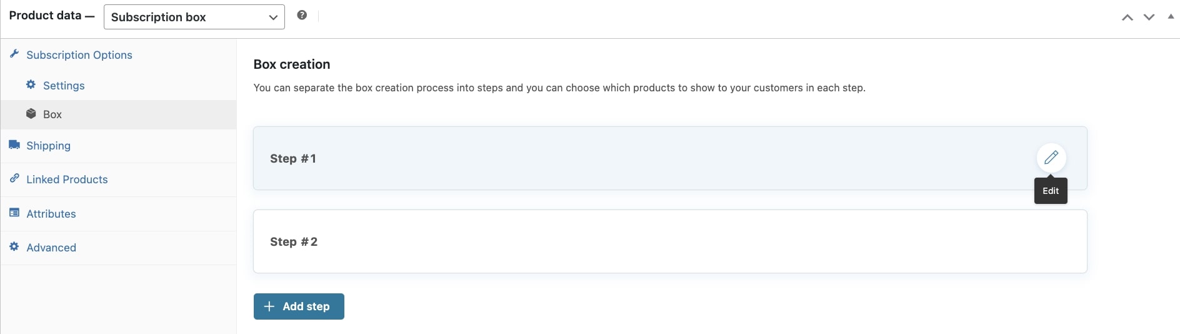Click the wrench icon beside Subscription Options
Viewport: 1180px width, 334px height.
pyautogui.click(x=14, y=54)
